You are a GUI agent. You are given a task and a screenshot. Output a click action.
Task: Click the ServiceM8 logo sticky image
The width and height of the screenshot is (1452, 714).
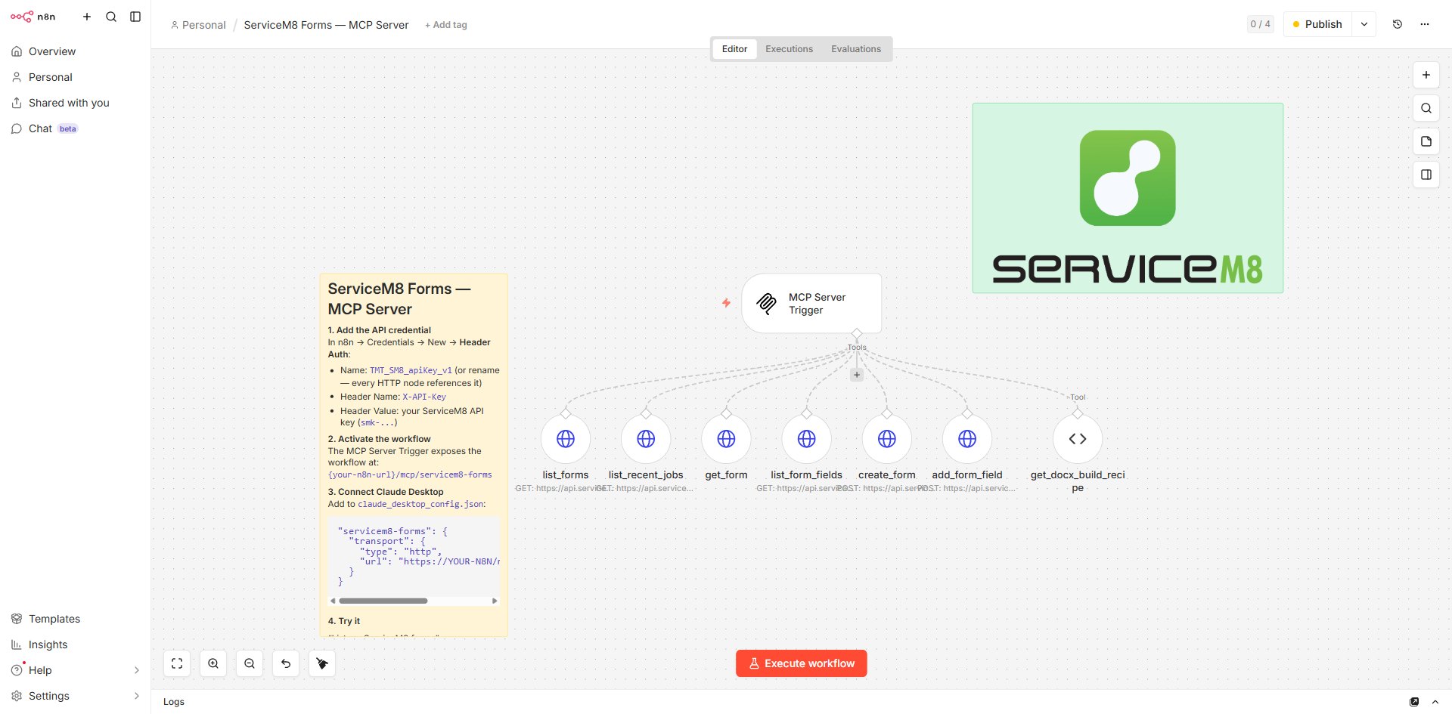point(1128,198)
